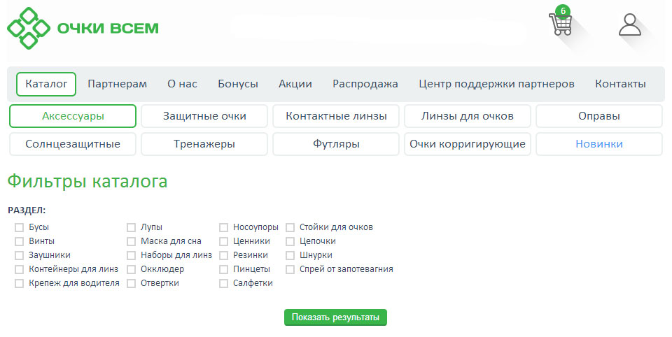Click the Показать результаты button
Screen dimensions: 672x337
pyautogui.click(x=335, y=317)
